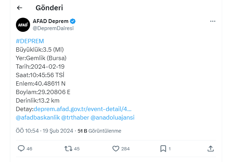Go to the @anadoluajansi profile mention

(x=112, y=117)
